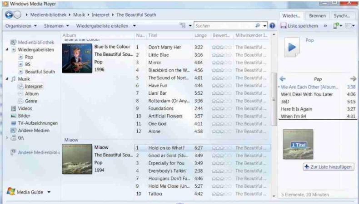Click the TV-Aufzeichnungen icon
The width and height of the screenshot is (359, 204).
(14, 123)
